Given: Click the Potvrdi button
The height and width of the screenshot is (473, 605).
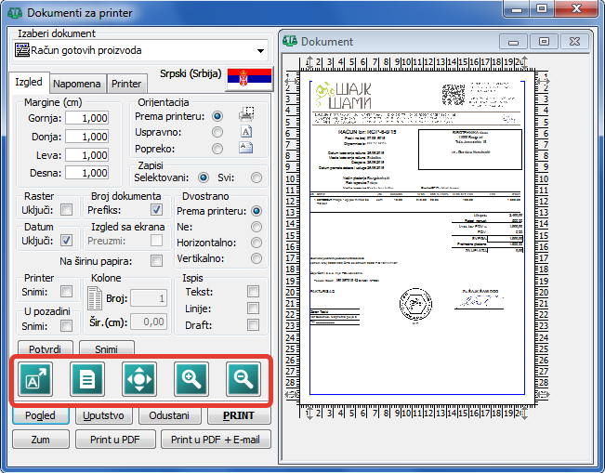Looking at the screenshot, I should 46,348.
